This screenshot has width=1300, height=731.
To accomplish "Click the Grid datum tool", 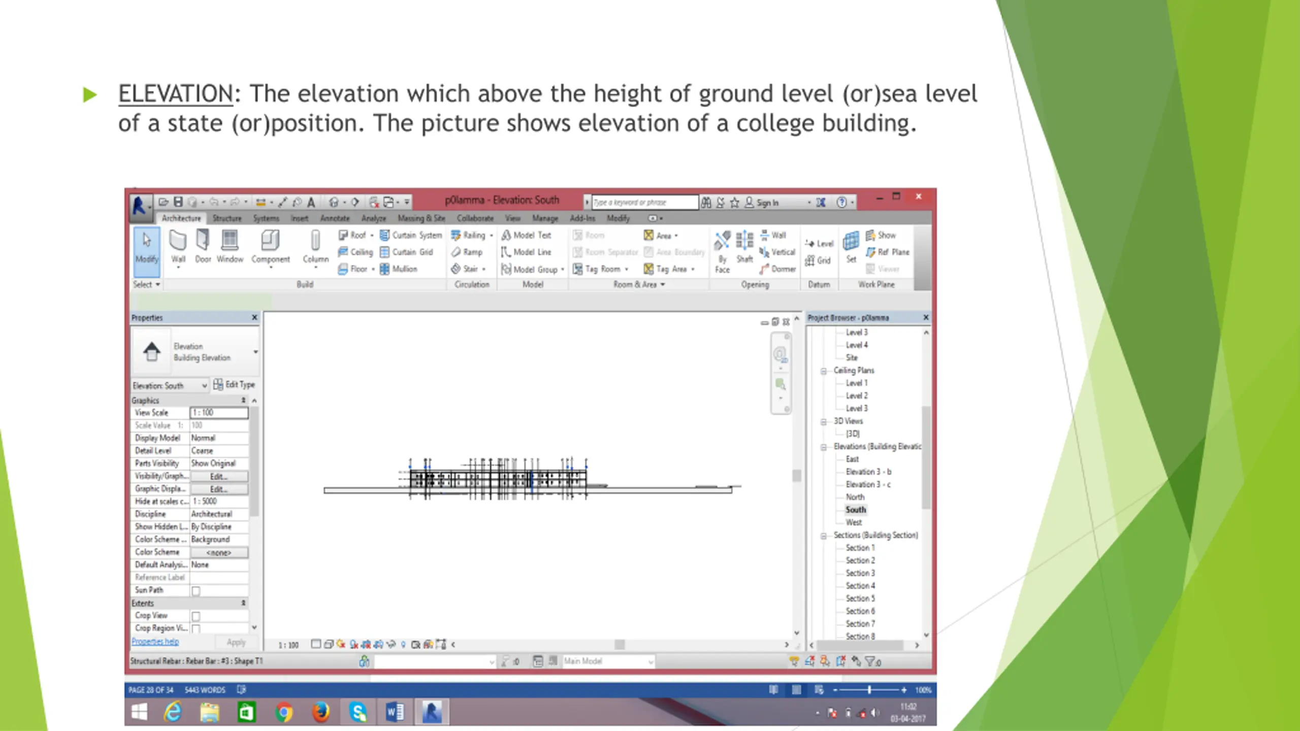I will 818,261.
